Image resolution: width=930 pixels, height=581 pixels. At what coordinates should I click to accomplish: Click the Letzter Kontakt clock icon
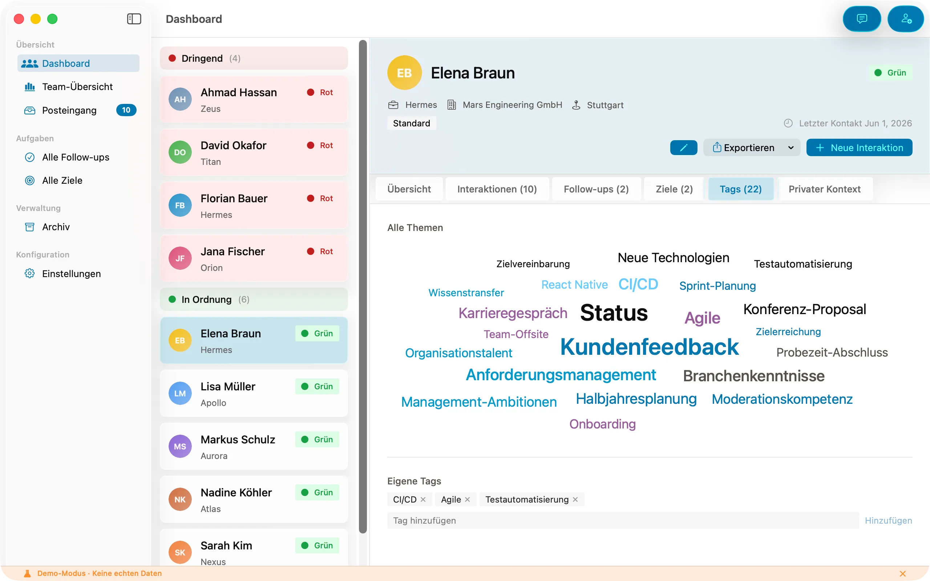(x=788, y=123)
